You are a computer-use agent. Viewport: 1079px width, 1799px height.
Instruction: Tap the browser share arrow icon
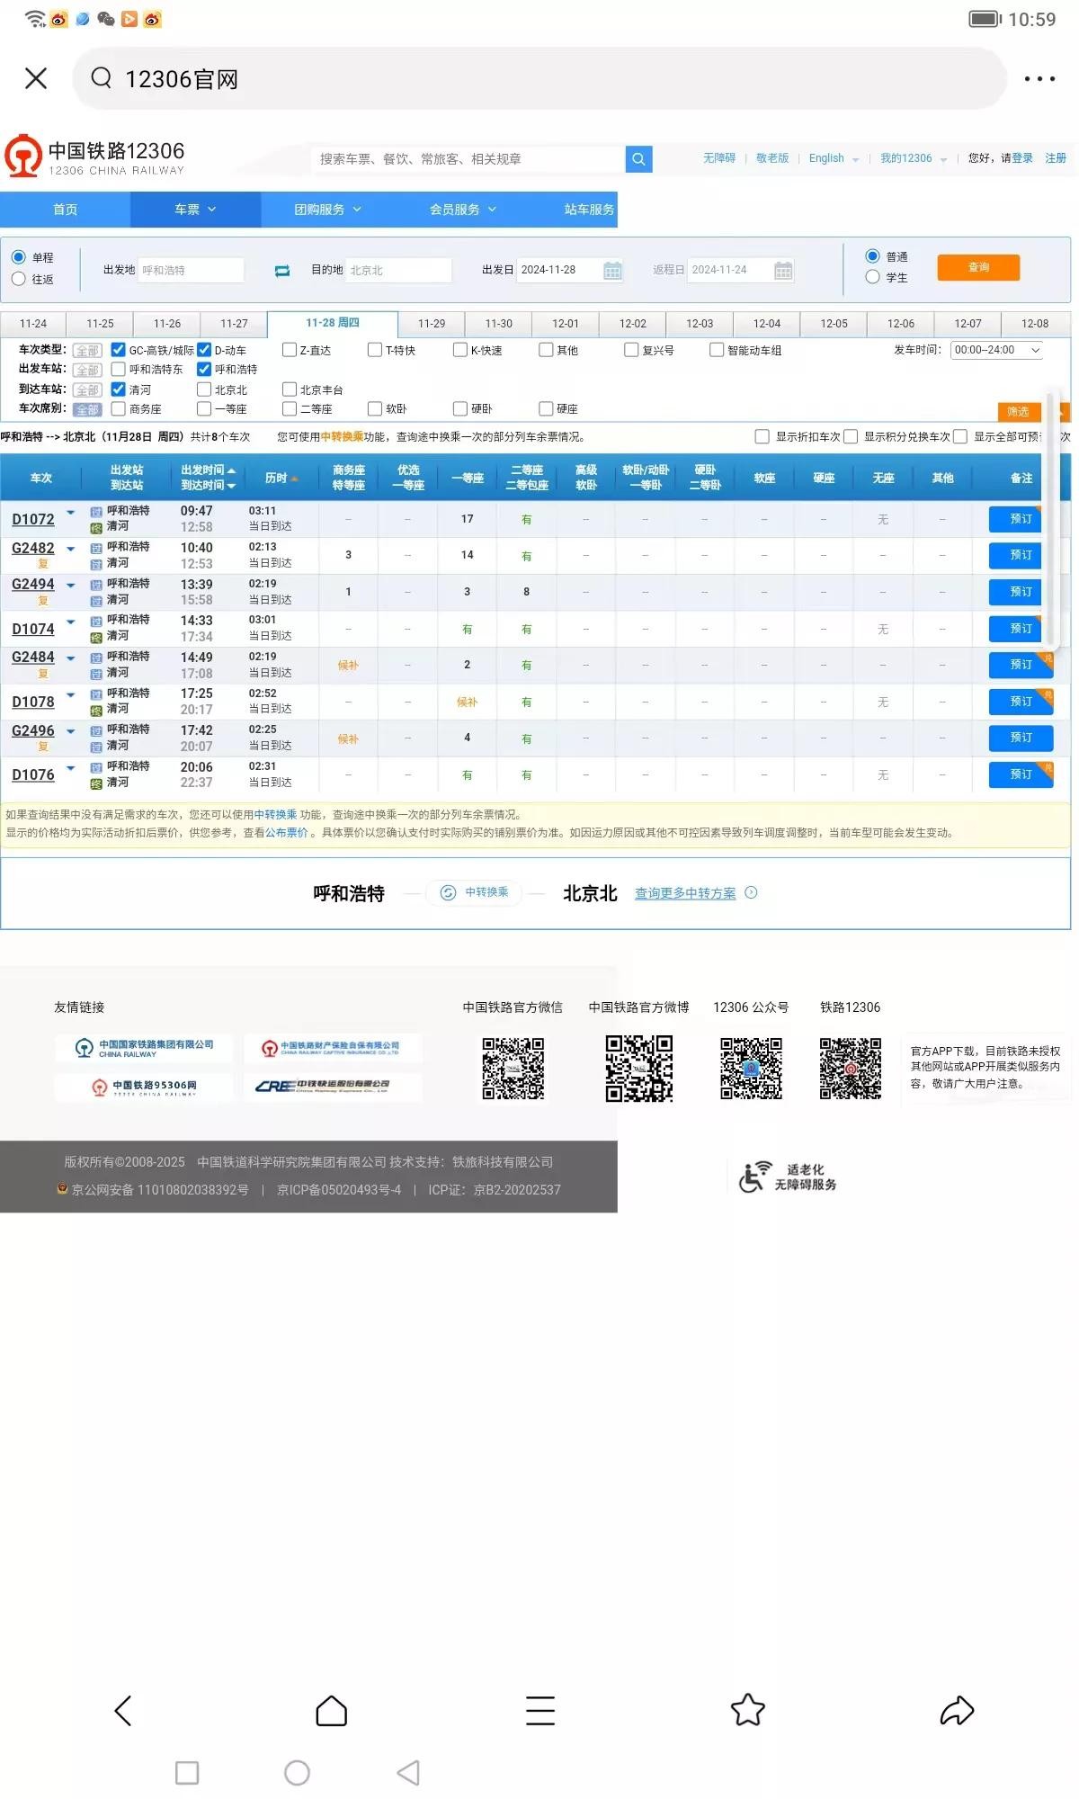pos(957,1710)
